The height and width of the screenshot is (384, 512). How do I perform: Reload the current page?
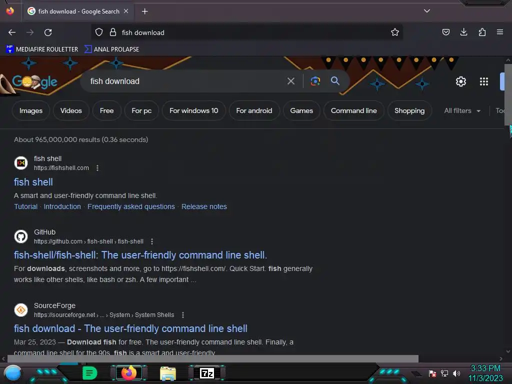pos(48,32)
